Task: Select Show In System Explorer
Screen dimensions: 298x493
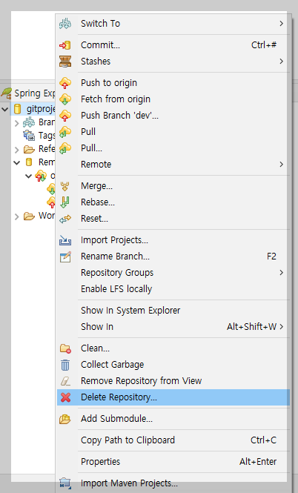Action: pyautogui.click(x=173, y=311)
